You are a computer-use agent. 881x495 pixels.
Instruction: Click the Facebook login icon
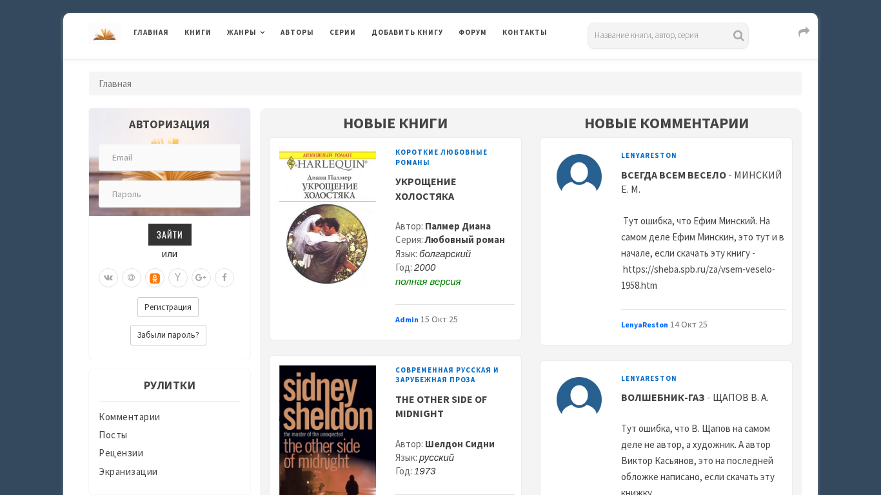224,278
